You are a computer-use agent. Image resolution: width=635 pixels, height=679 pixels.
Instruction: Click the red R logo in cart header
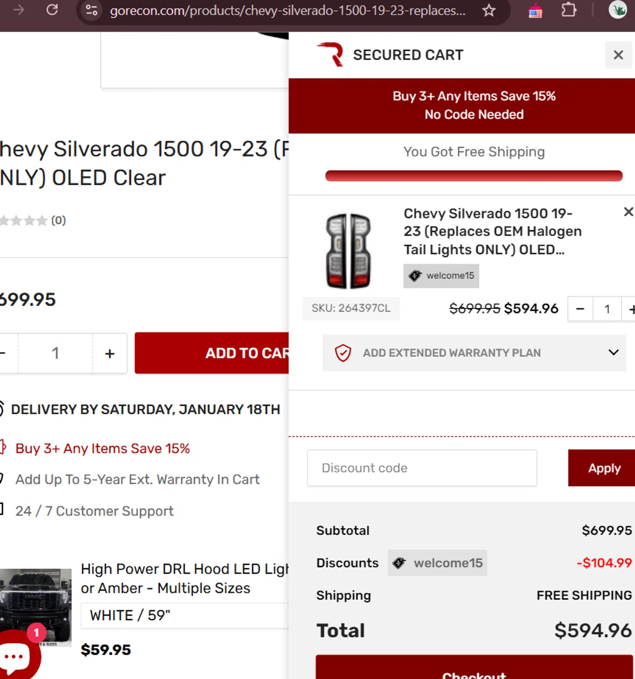point(331,54)
